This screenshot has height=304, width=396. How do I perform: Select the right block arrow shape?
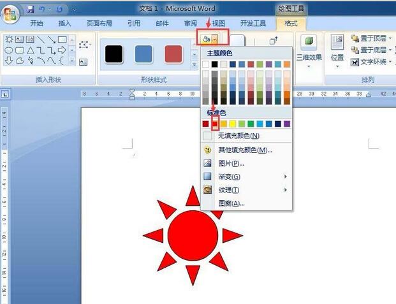tap(62, 50)
